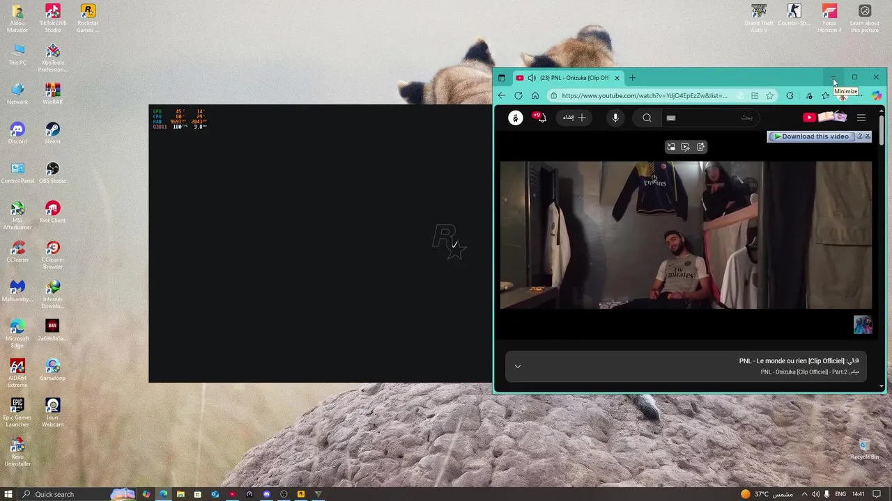Open YouTube hamburger guide menu

pyautogui.click(x=861, y=118)
